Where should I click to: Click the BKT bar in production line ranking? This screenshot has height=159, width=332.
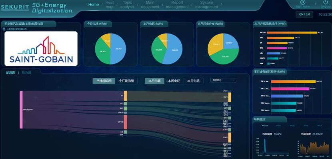tap(280, 38)
